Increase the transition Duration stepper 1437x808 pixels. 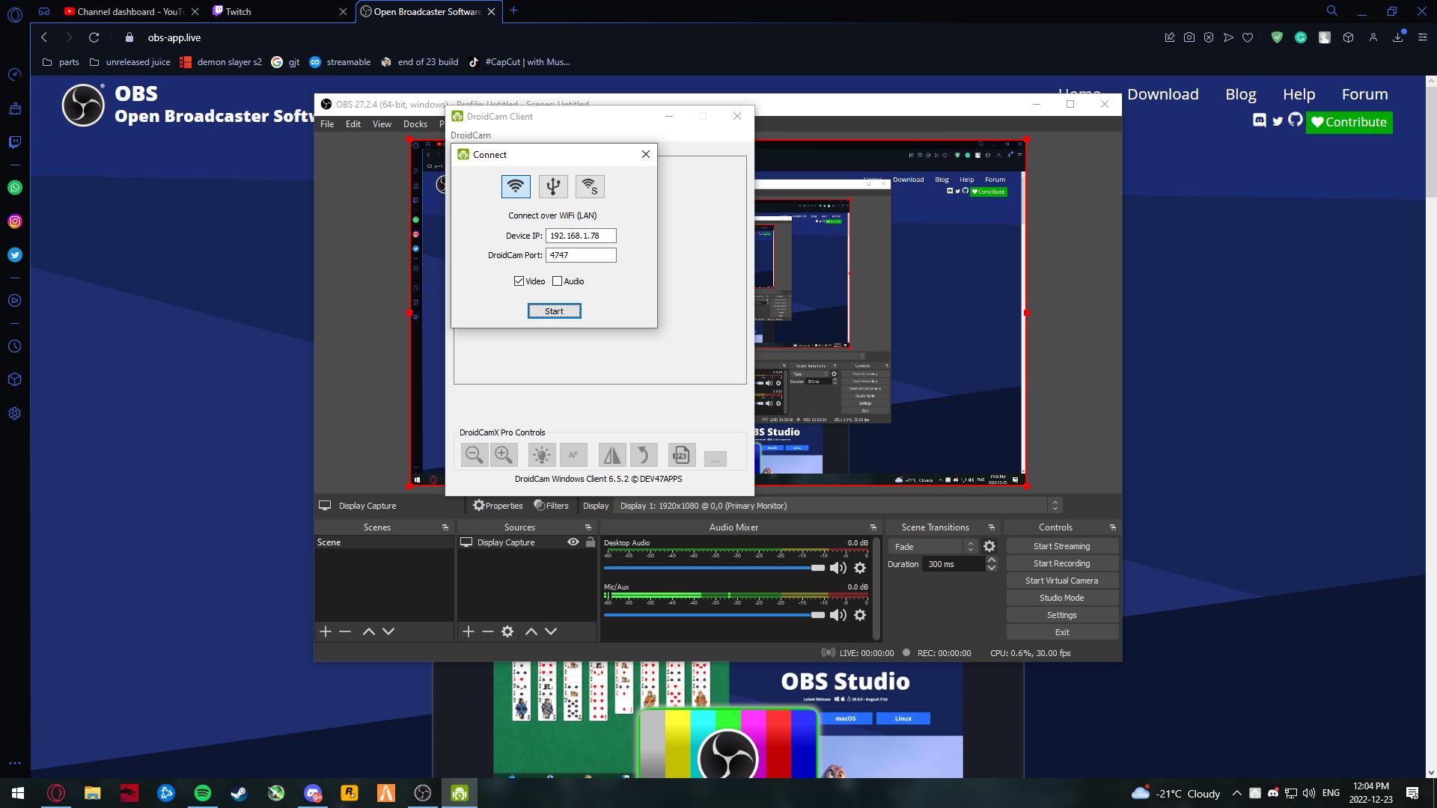992,560
